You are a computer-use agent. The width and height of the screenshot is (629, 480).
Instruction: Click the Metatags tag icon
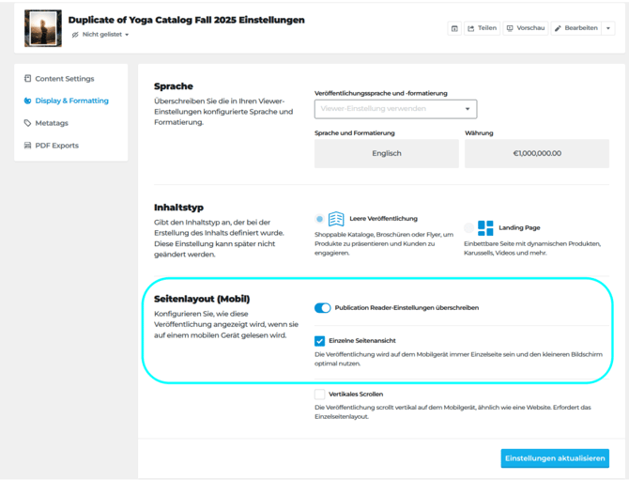(x=27, y=123)
